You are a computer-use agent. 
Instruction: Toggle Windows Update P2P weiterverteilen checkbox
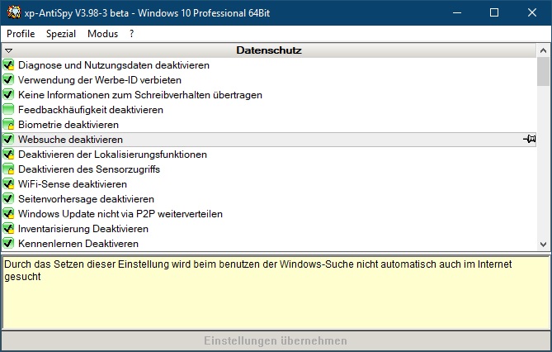pos(8,214)
